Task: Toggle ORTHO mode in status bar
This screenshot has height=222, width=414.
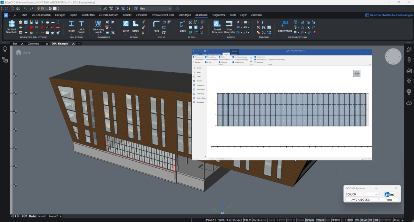Action: (x=291, y=220)
